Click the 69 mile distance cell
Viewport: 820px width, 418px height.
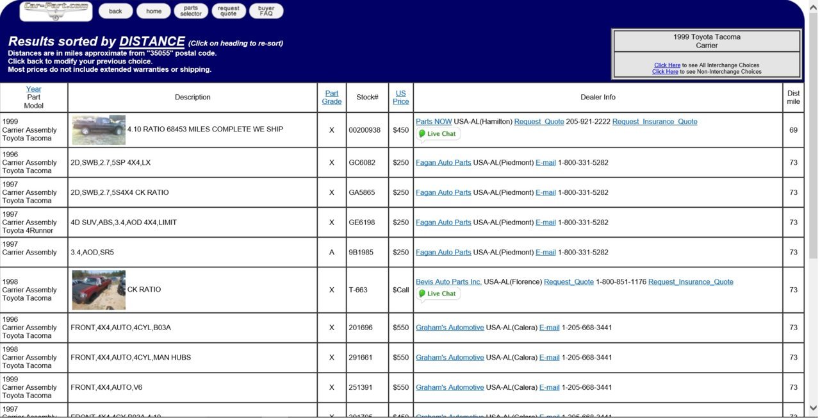793,130
